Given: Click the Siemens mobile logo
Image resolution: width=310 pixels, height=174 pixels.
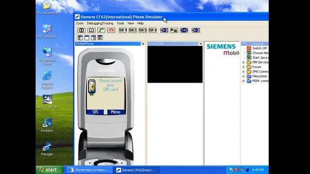Looking at the screenshot, I should pyautogui.click(x=223, y=49).
